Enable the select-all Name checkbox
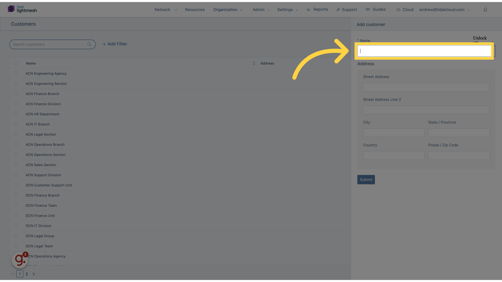This screenshot has height=282, width=502. [x=15, y=63]
